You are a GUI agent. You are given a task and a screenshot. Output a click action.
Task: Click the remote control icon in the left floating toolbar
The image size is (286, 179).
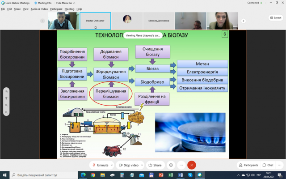pos(6,98)
